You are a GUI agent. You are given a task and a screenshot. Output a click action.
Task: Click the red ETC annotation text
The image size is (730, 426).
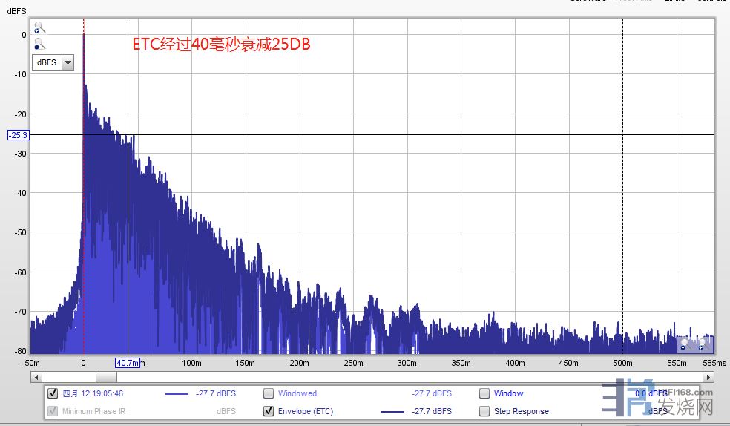221,45
